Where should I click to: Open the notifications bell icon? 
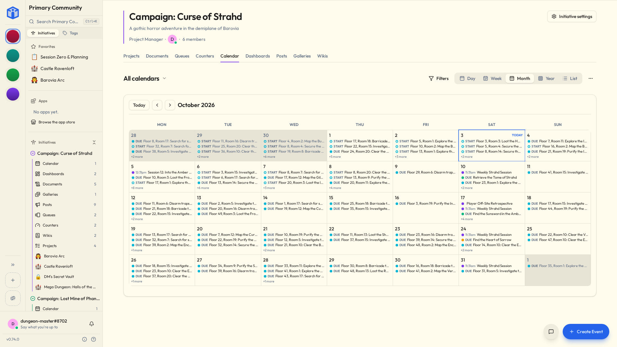[92, 324]
